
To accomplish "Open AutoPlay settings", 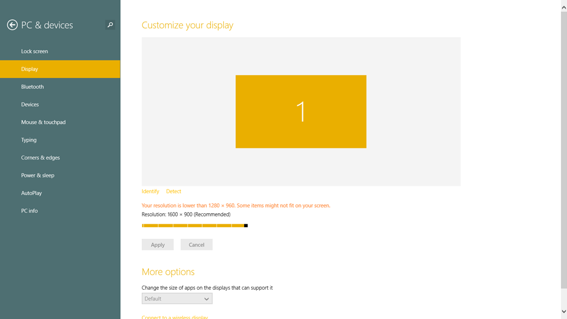I will (32, 193).
